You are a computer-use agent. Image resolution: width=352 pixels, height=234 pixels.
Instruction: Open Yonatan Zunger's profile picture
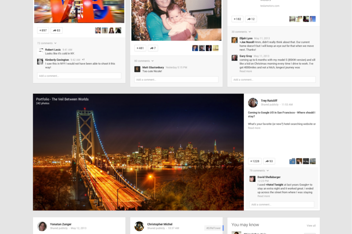tap(42, 226)
